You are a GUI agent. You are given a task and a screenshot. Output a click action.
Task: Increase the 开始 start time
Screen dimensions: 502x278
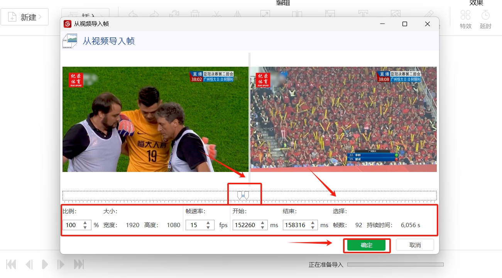262,223
